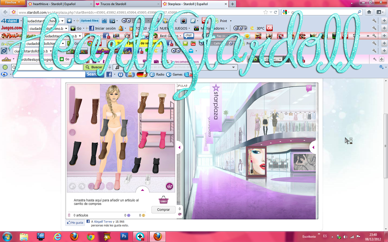Click the red CB icon beside 30°C

pyautogui.click(x=269, y=28)
